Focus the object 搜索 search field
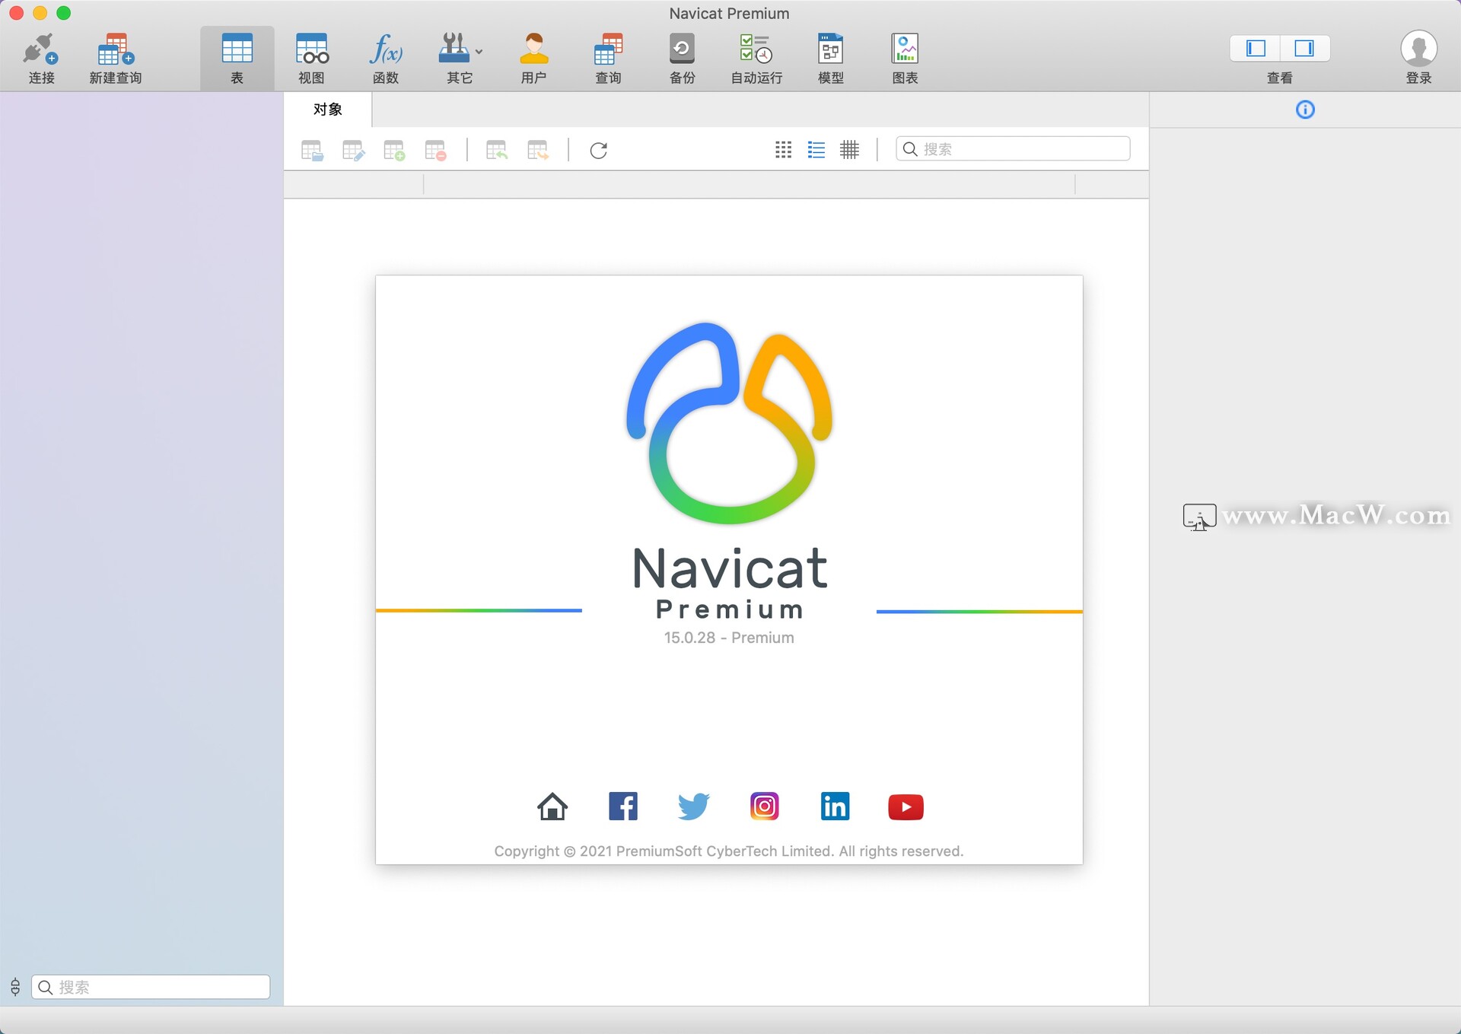Screen dimensions: 1461x1034 (1013, 149)
